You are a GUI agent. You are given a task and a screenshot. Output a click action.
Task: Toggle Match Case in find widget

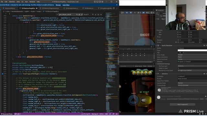tap(77, 15)
